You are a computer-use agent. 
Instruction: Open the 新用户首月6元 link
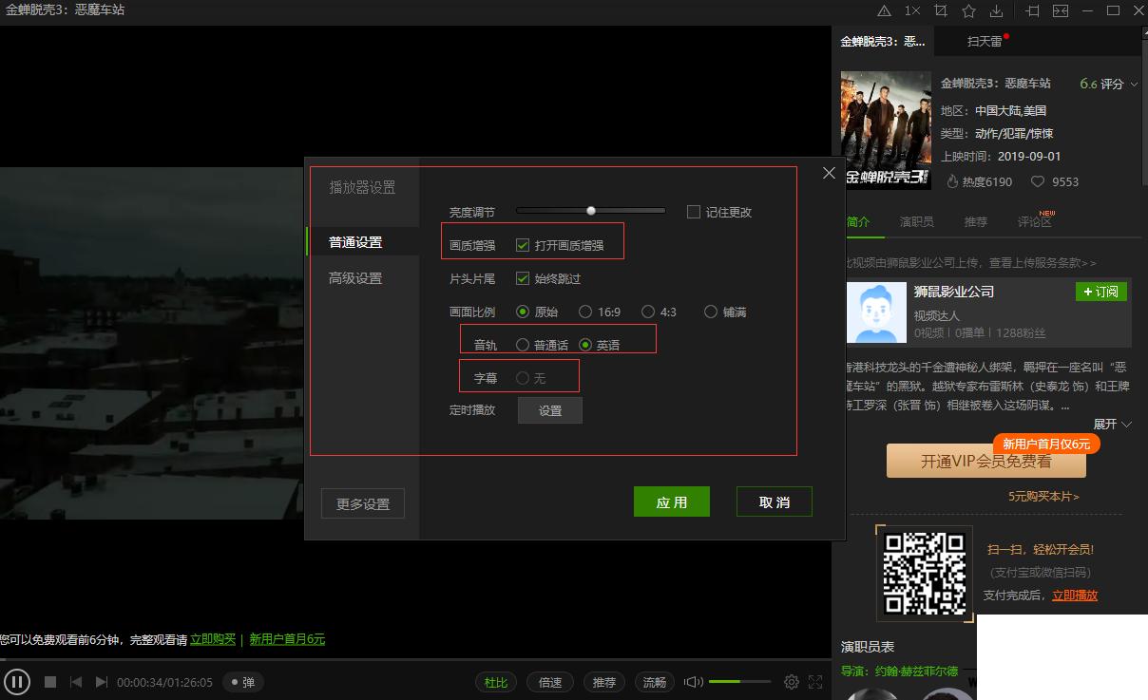[288, 639]
